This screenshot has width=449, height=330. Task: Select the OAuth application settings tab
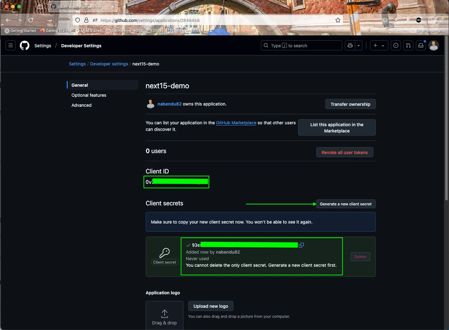point(83,7)
